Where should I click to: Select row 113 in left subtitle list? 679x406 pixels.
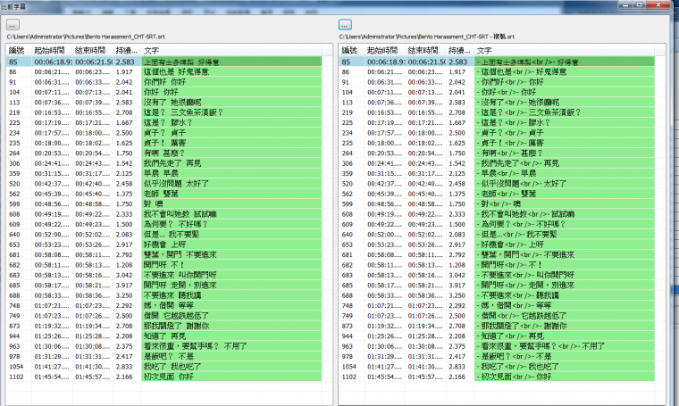tap(163, 103)
